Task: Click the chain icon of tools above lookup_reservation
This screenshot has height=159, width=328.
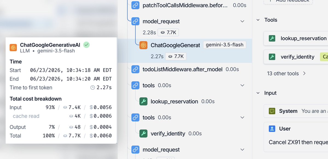Action: pyautogui.click(x=135, y=85)
